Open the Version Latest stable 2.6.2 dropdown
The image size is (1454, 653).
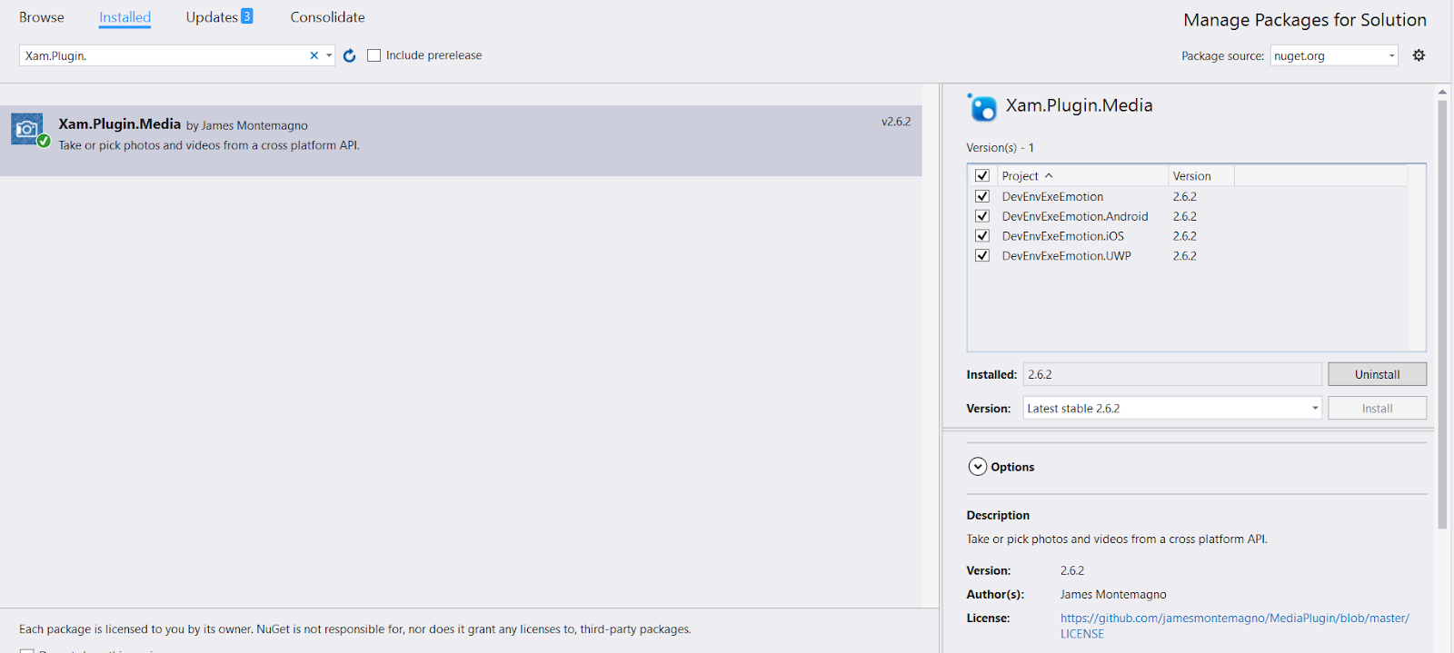[x=1172, y=408]
